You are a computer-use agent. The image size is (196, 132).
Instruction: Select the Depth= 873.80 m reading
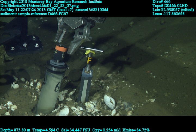click(x=16, y=130)
